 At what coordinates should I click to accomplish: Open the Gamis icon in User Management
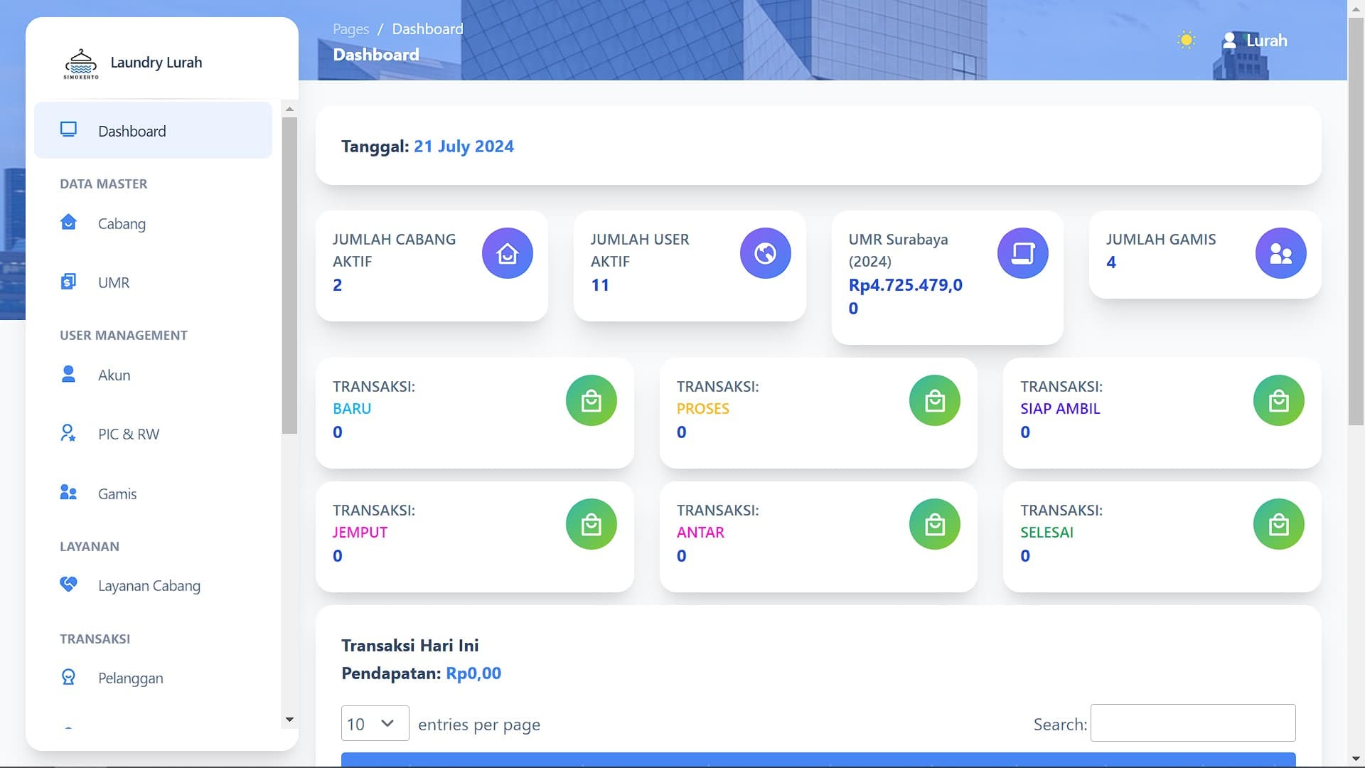(x=68, y=492)
